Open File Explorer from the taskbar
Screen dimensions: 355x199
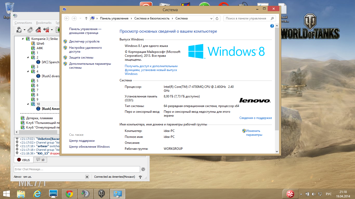[21, 194]
